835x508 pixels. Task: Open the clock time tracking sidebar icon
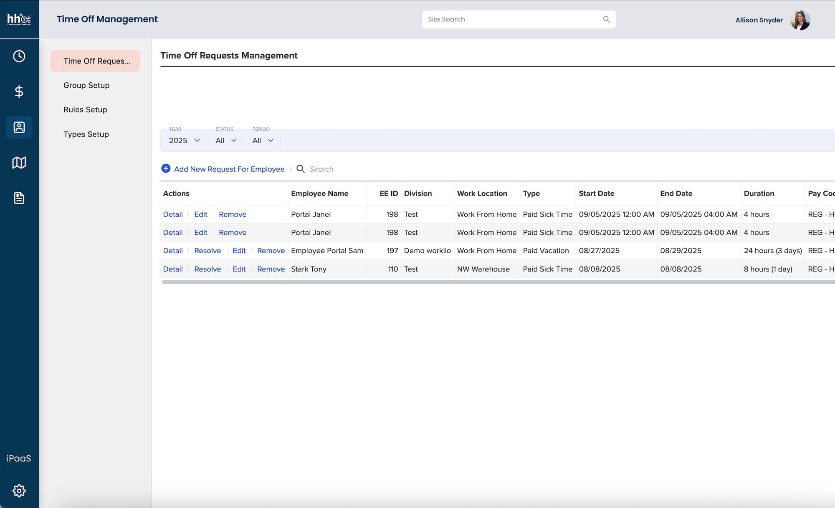click(x=19, y=56)
